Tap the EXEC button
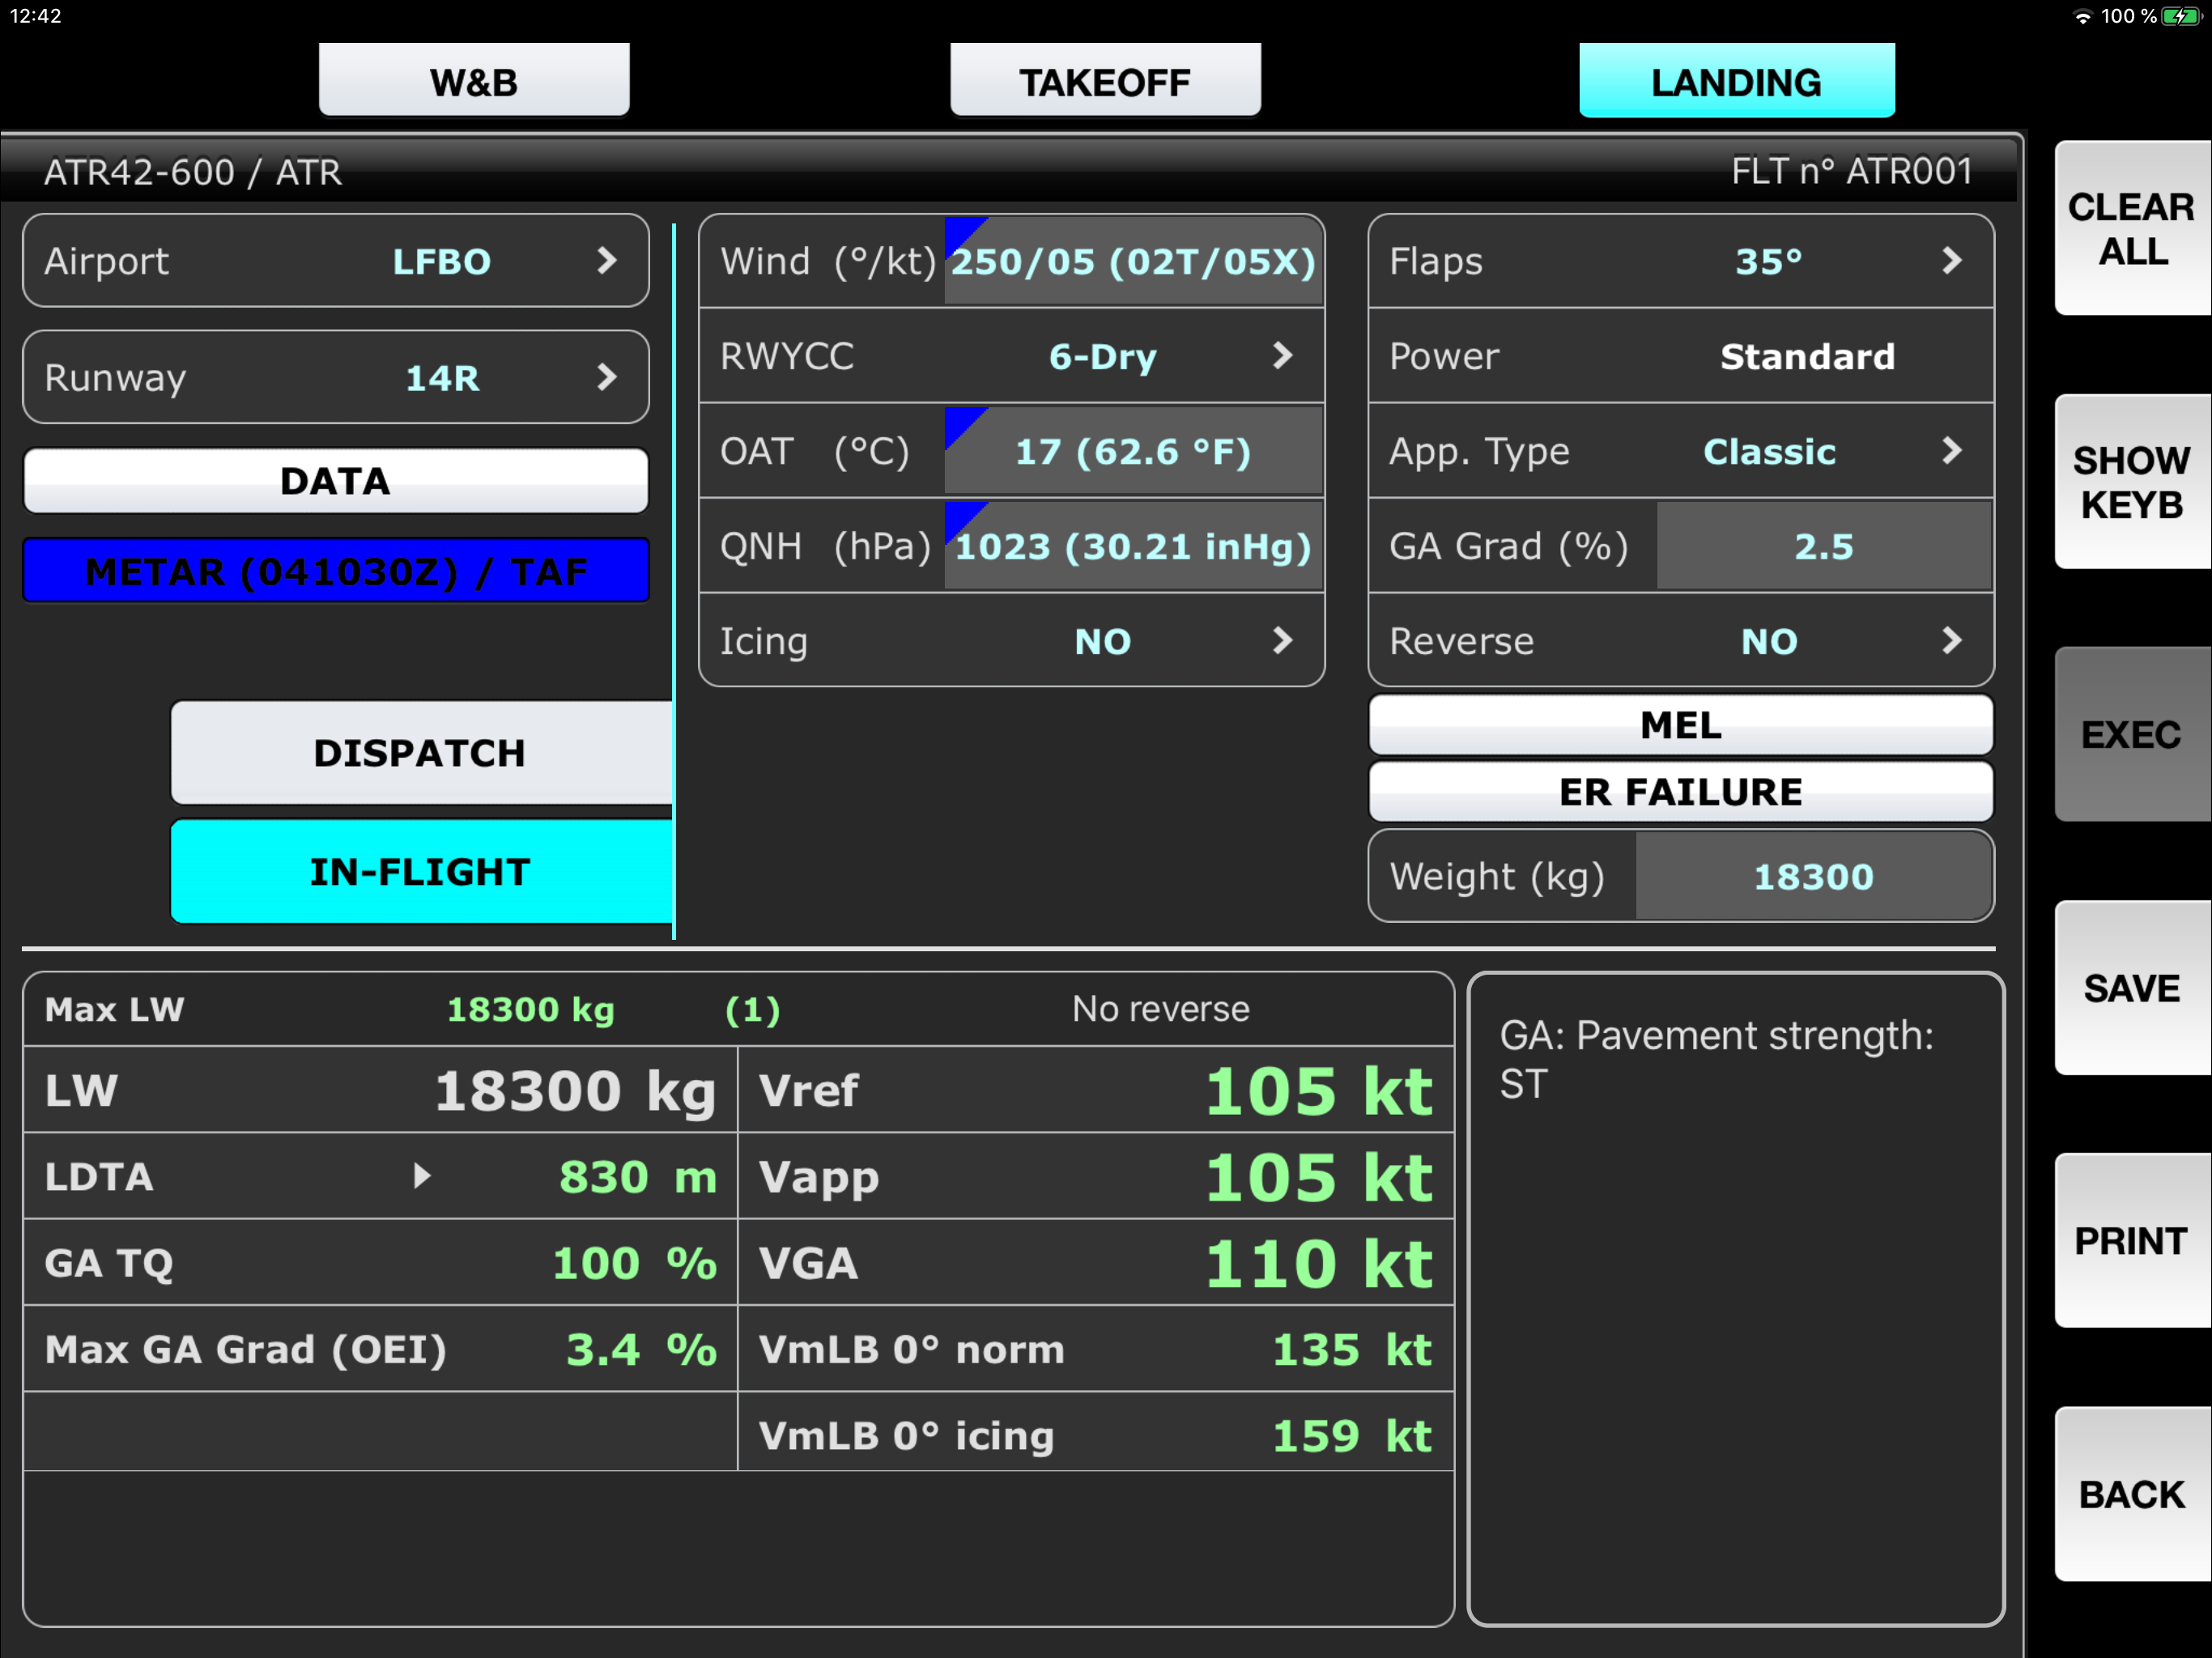The height and width of the screenshot is (1658, 2212). coord(2132,735)
